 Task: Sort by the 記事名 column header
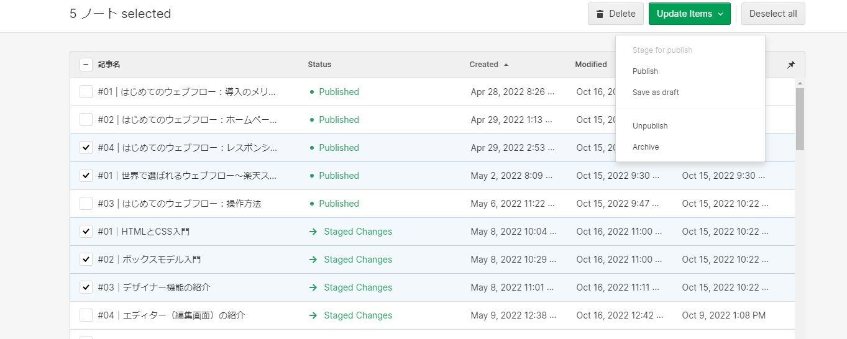[x=109, y=65]
